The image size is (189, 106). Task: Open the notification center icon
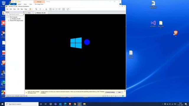pyautogui.click(x=186, y=104)
